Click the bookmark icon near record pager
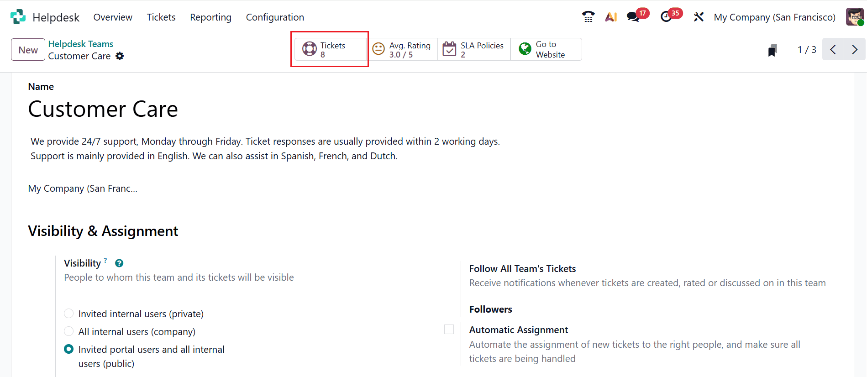867x377 pixels. click(x=772, y=50)
